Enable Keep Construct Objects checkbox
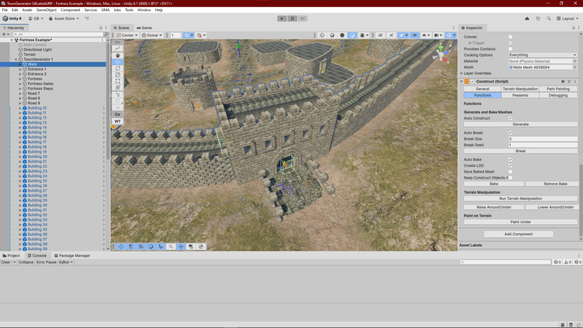This screenshot has height=328, width=583. click(510, 178)
